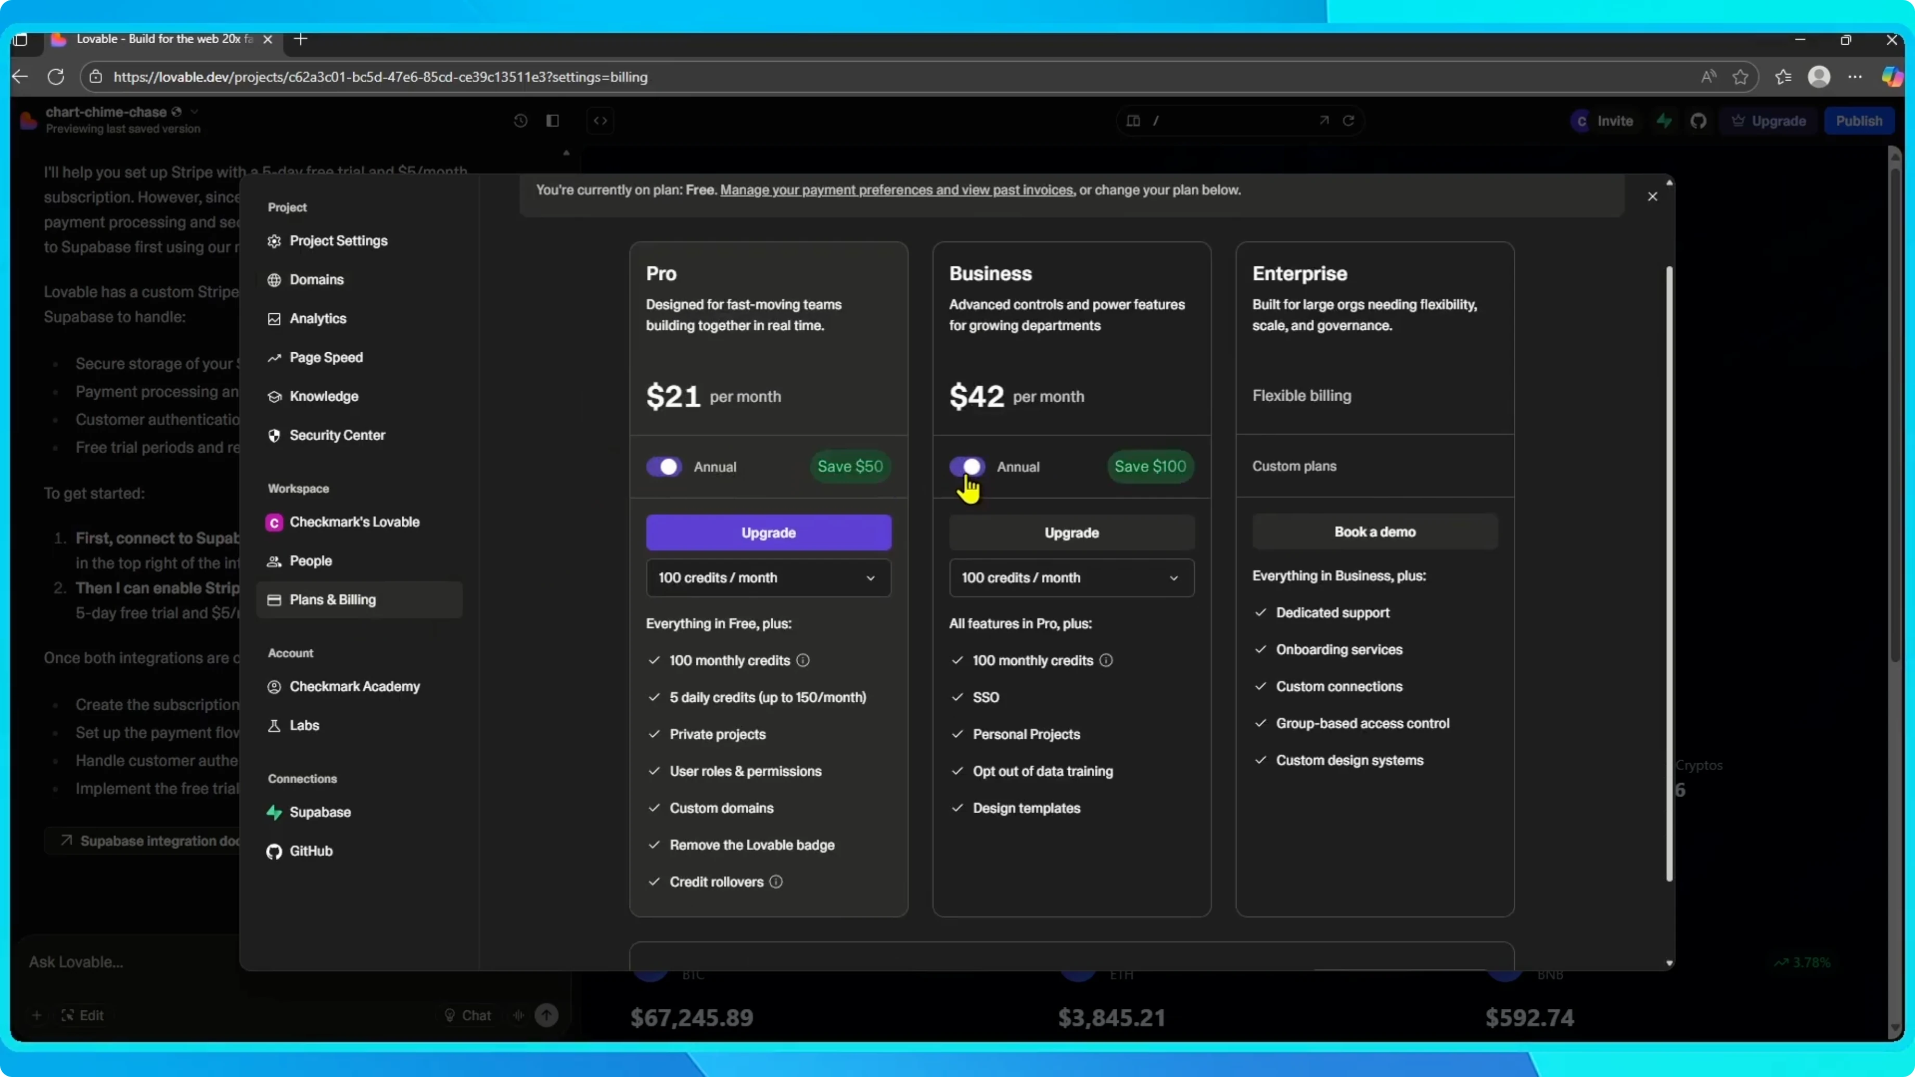Click the Domains globe icon

(274, 279)
